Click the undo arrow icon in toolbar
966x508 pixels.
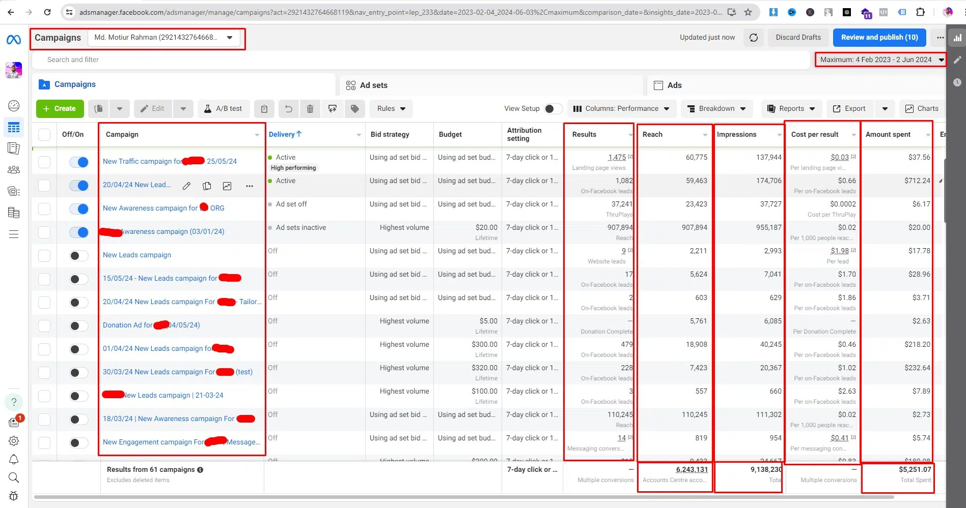[x=288, y=109]
